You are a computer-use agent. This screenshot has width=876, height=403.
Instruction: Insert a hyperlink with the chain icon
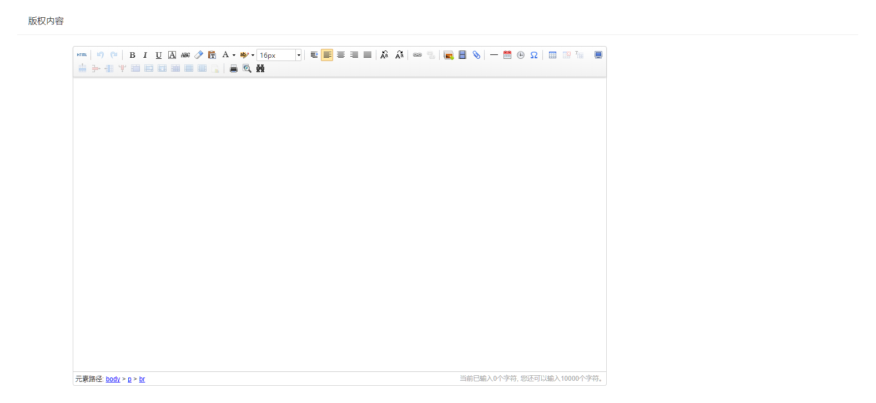point(417,55)
